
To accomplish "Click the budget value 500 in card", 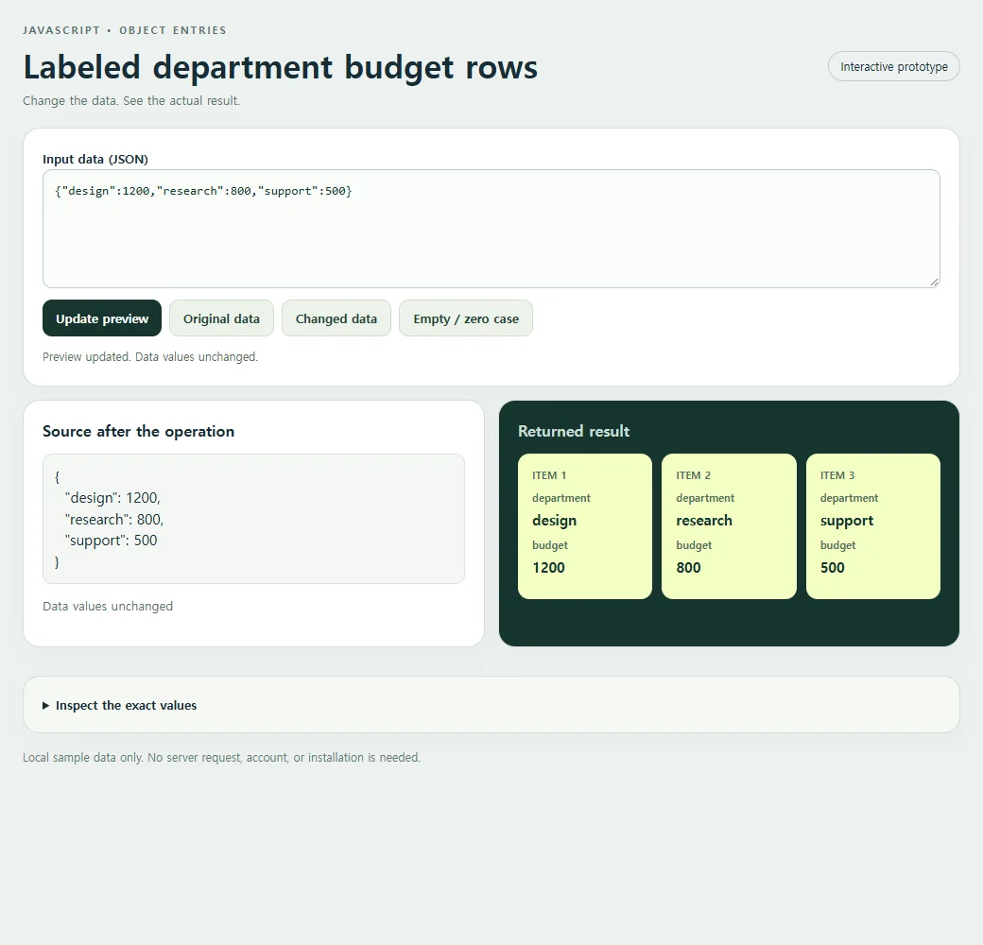I will pos(833,568).
